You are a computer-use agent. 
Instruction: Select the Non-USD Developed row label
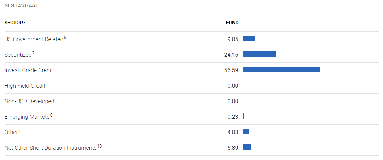[x=29, y=101]
